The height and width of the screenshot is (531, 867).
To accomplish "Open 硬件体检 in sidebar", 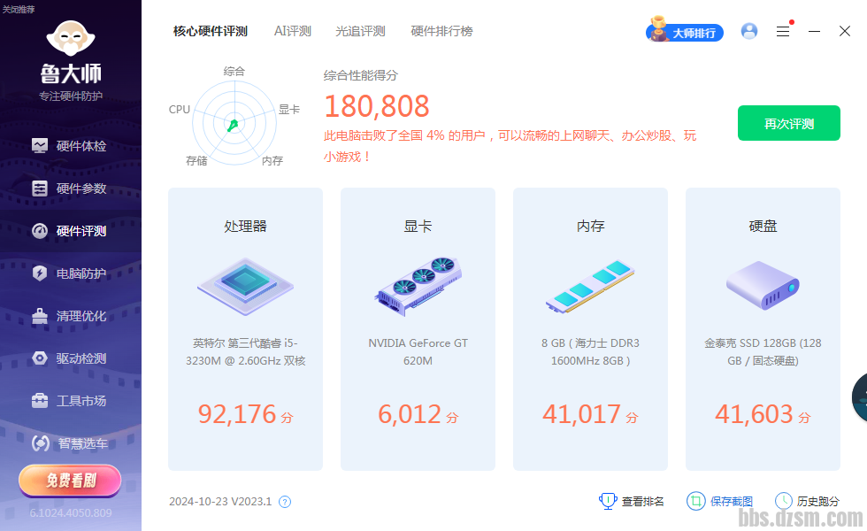I will pyautogui.click(x=71, y=146).
